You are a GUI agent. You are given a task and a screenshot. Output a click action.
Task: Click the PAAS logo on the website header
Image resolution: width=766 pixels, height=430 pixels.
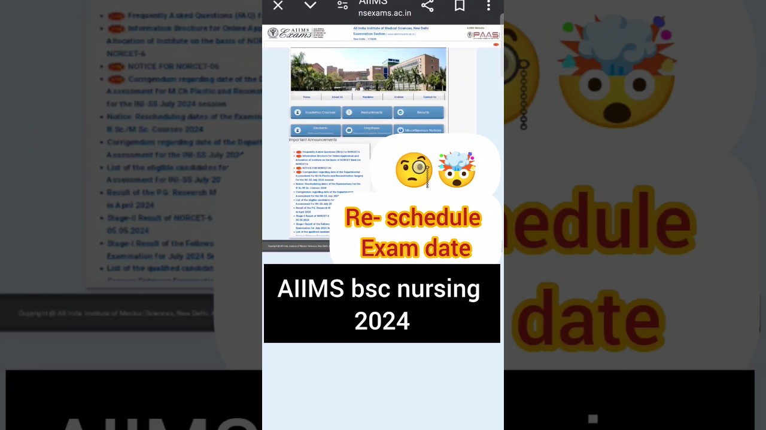(x=483, y=35)
